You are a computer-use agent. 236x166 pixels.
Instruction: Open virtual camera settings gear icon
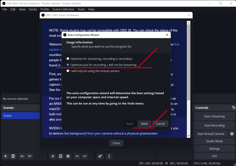click(232, 134)
